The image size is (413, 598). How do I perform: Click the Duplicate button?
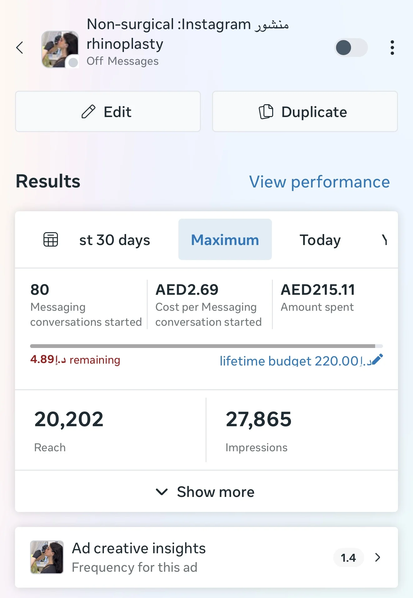pos(305,111)
